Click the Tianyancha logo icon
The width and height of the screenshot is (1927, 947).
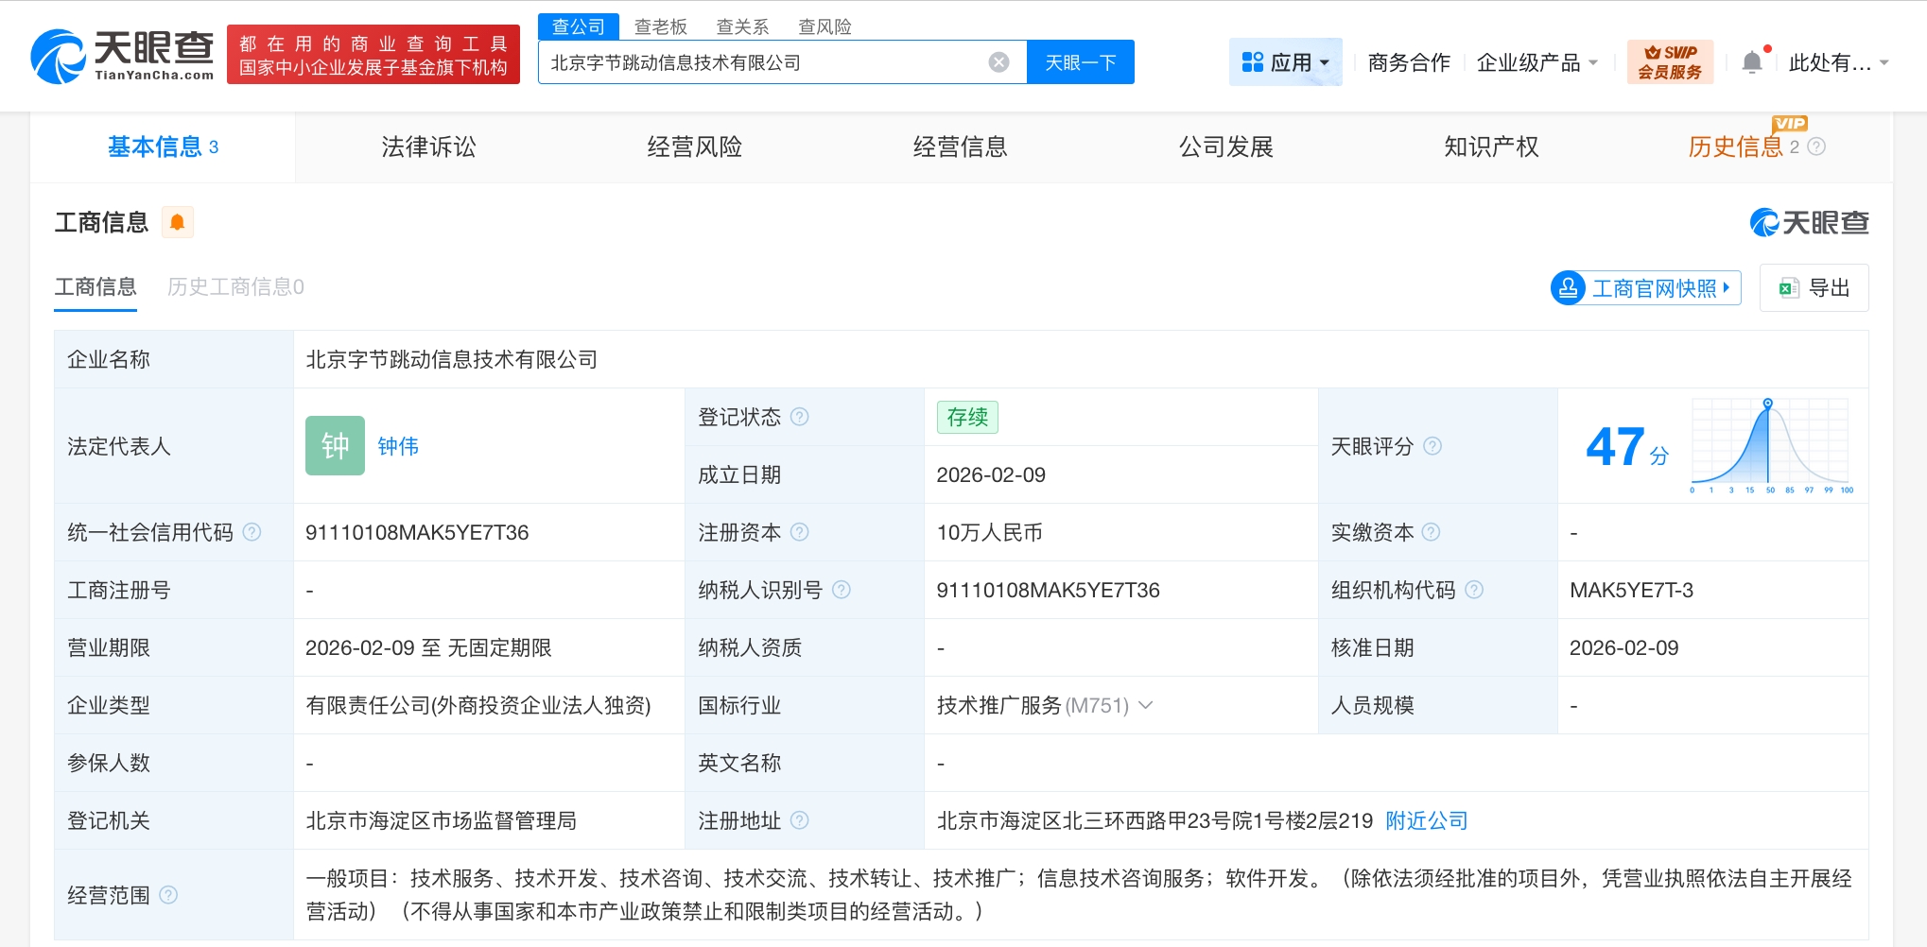tap(59, 54)
